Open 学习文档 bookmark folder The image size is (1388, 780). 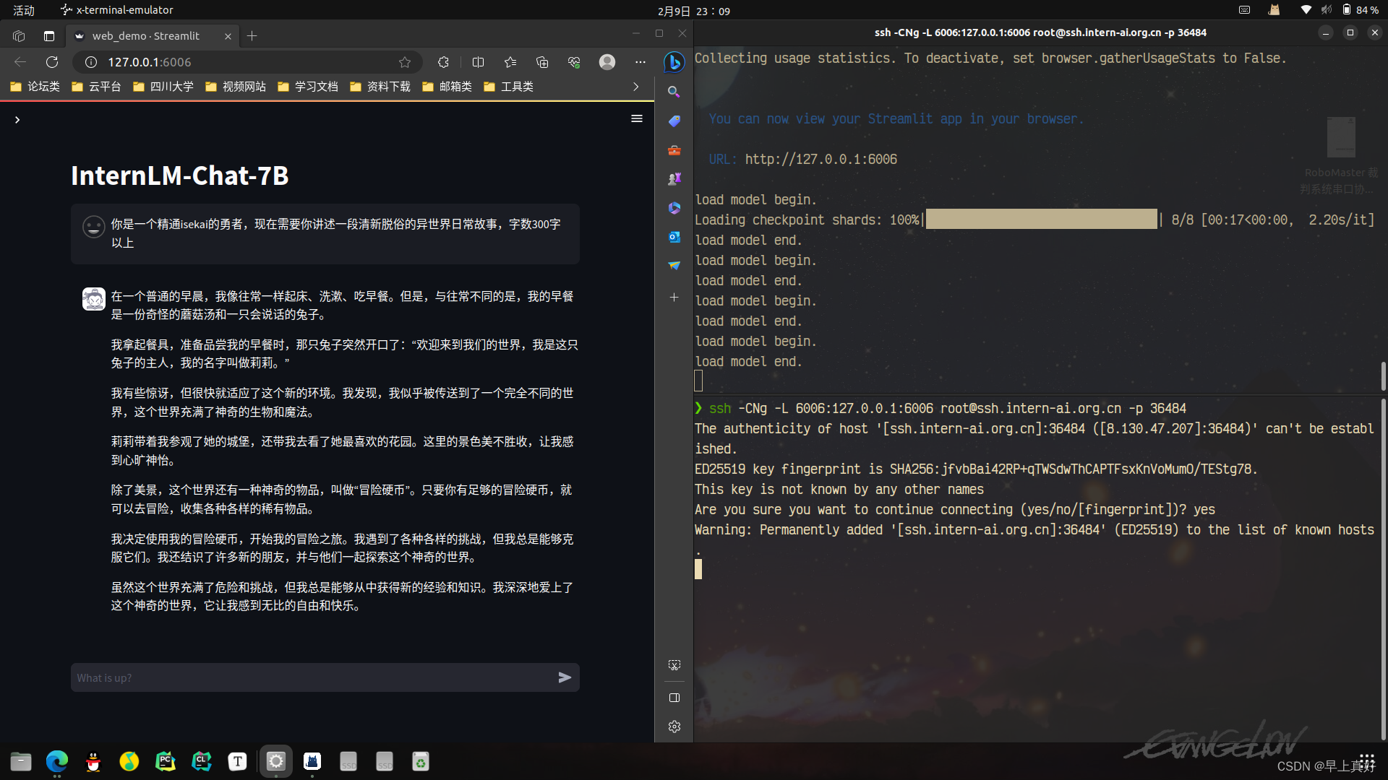pos(308,87)
